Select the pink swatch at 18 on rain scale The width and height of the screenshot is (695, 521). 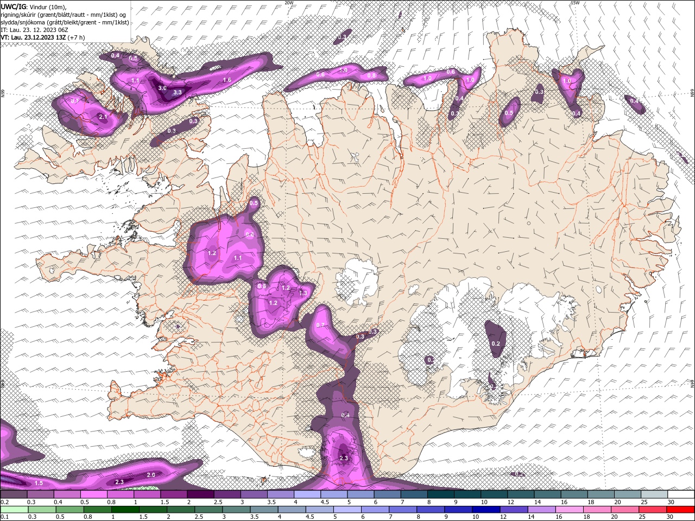[x=597, y=510]
